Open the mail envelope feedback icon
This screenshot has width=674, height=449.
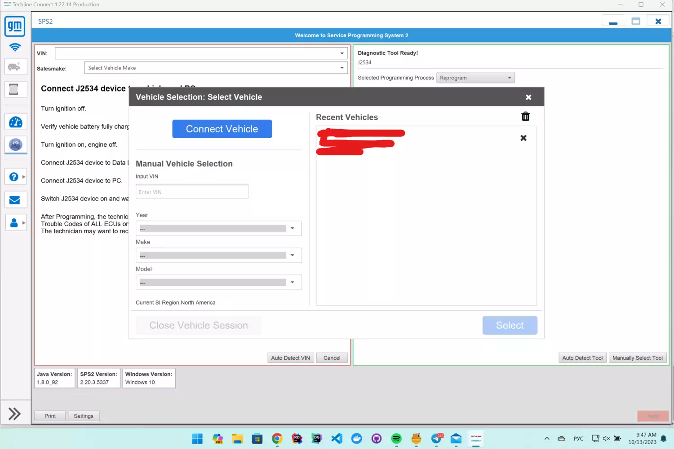pyautogui.click(x=15, y=200)
